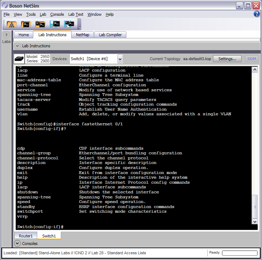Click the 'service' command in console

26,90
